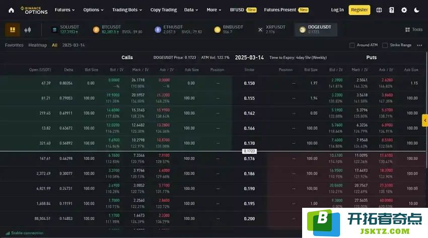Image resolution: width=428 pixels, height=238 pixels.
Task: Select the ETHUSDT ethereum icon
Action: tap(158, 30)
